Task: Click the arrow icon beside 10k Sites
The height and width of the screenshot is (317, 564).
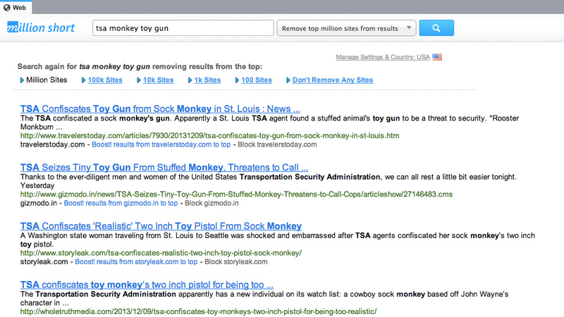Action: (138, 80)
